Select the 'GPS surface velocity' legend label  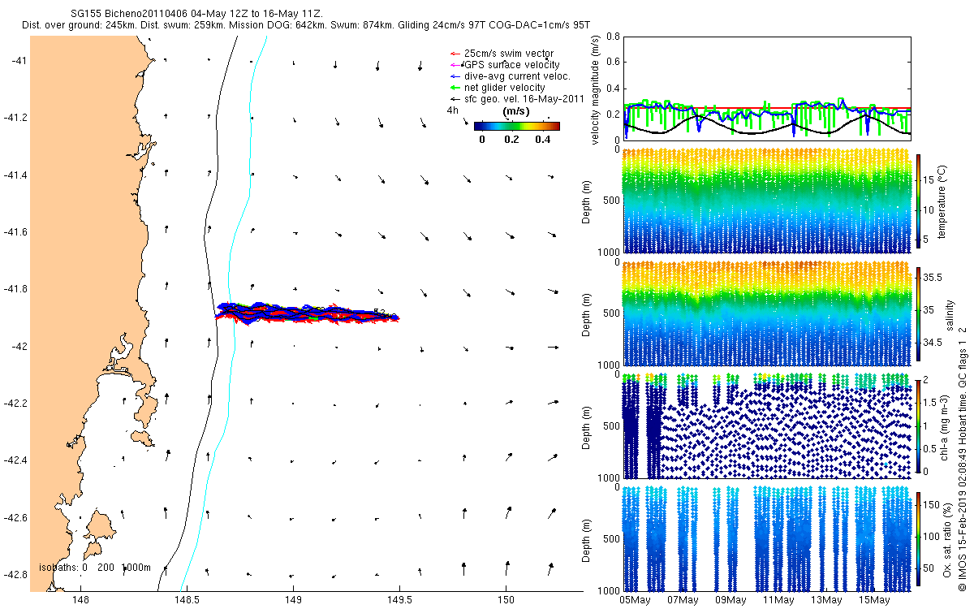click(512, 65)
